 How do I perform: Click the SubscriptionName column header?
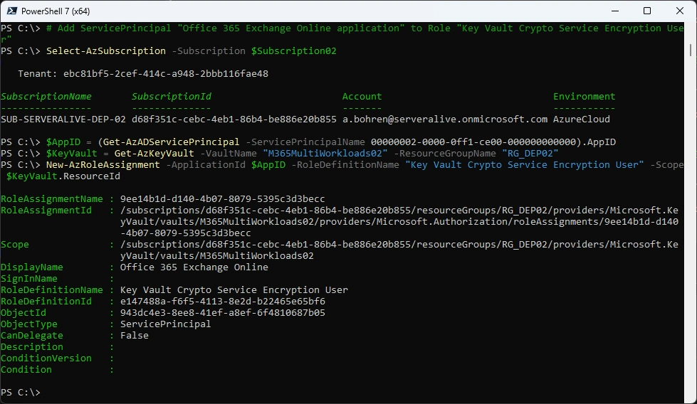[x=46, y=96]
